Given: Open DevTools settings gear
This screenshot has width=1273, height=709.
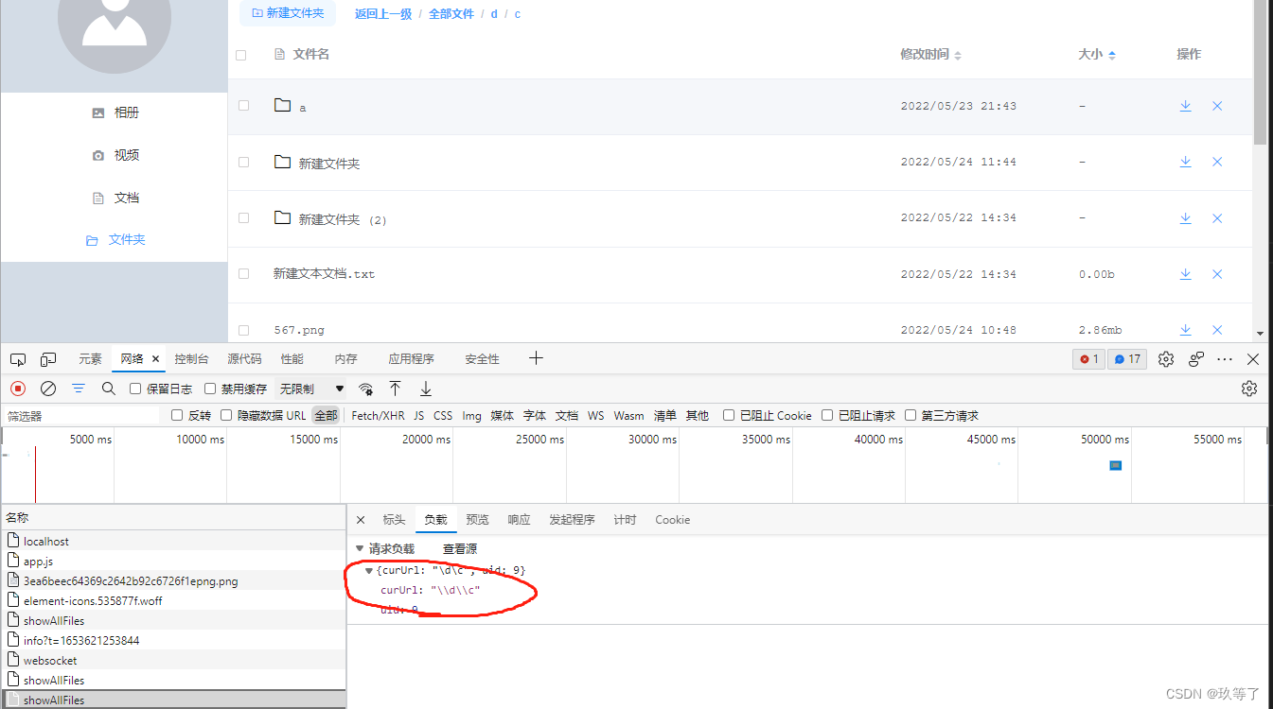Looking at the screenshot, I should [x=1166, y=359].
